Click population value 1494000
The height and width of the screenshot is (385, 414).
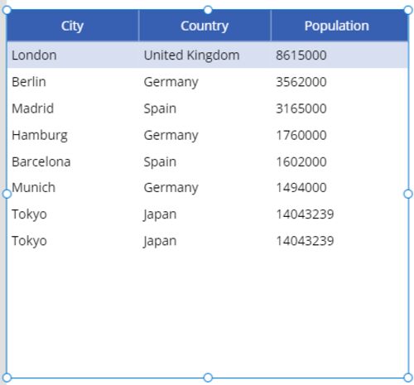301,188
